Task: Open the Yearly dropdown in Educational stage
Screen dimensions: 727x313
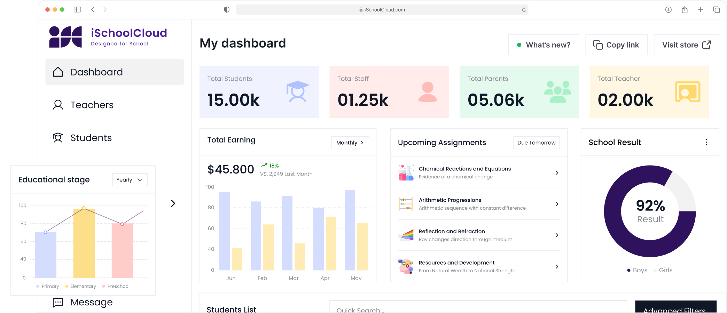Action: pos(130,180)
